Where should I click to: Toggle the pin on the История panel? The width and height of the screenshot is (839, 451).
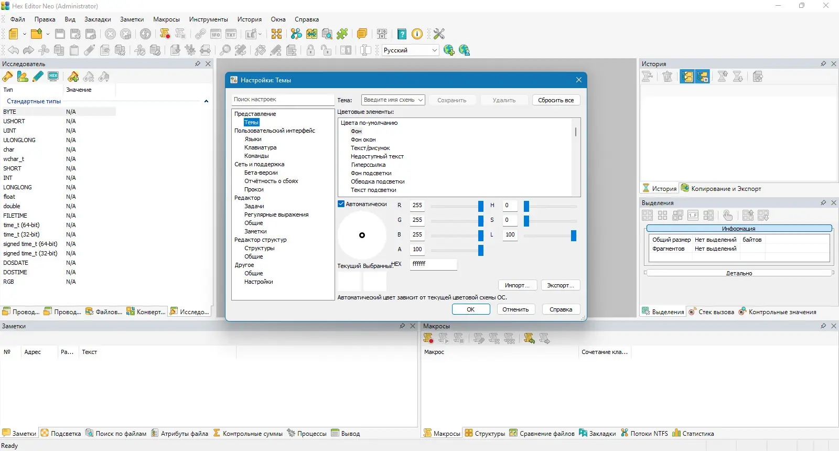pyautogui.click(x=823, y=63)
